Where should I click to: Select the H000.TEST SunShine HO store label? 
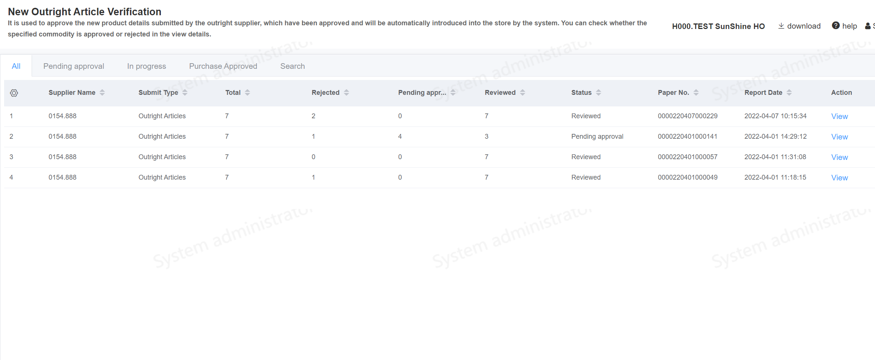click(718, 26)
